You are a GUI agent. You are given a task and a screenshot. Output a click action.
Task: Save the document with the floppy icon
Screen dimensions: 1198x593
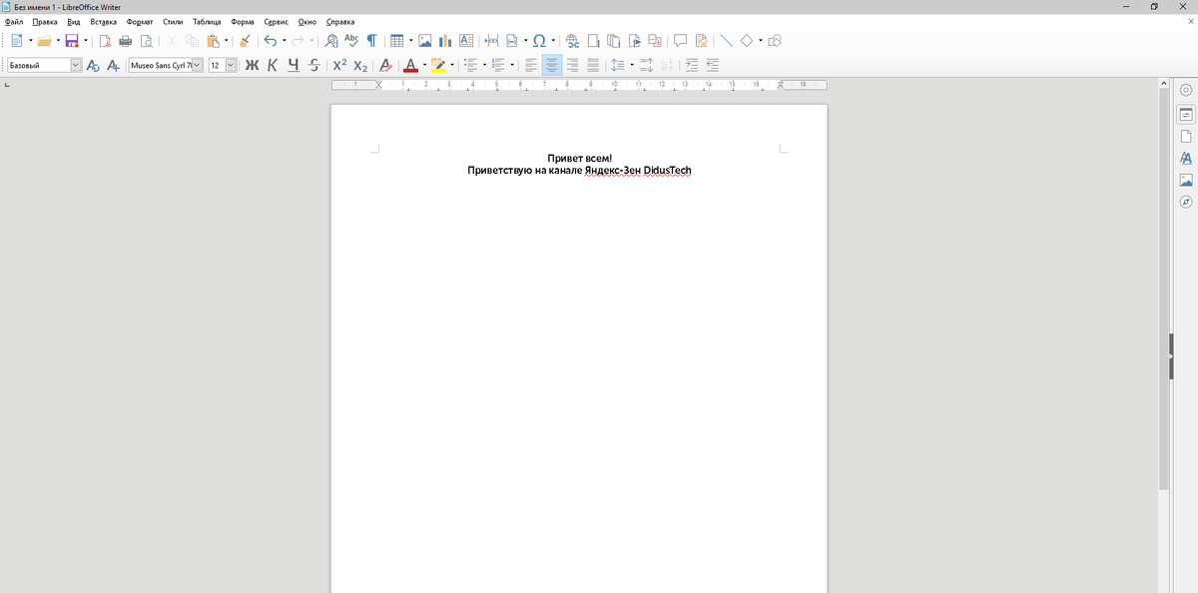pos(72,41)
